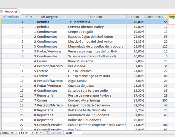Click the 200 existencias cell
The height and width of the screenshot is (137, 175).
click(x=157, y=100)
